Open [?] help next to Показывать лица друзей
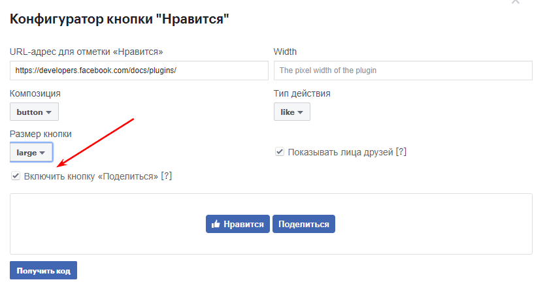Viewport: 545px width, 282px height. tap(401, 151)
